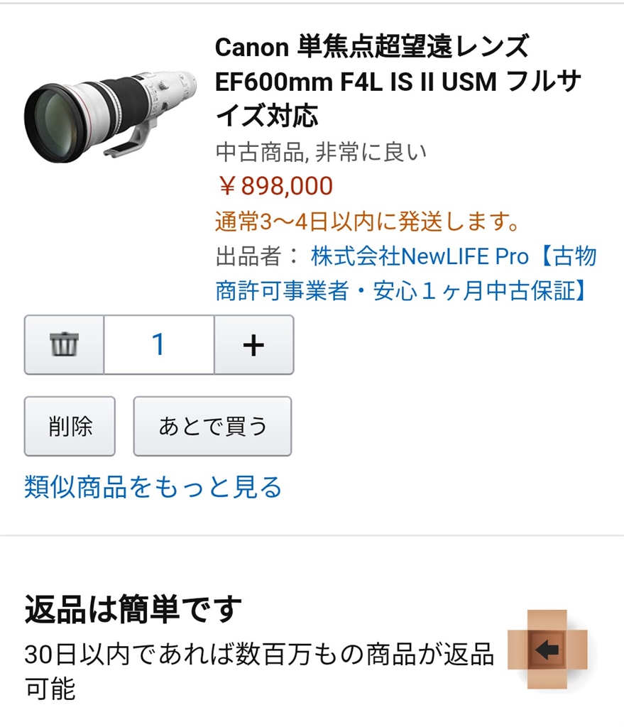Screen dimensions: 624x727
Task: Tap the return box arrow icon
Action: 547,649
